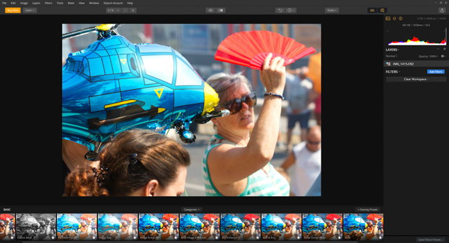449x243 pixels.
Task: Favorite the Classic B&W preset star
Action: [53, 237]
